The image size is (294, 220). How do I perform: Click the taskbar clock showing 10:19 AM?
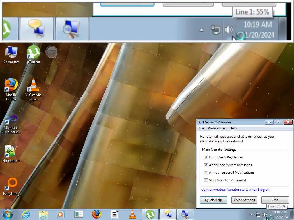click(279, 215)
